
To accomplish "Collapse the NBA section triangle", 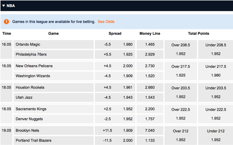I will coord(3,6).
